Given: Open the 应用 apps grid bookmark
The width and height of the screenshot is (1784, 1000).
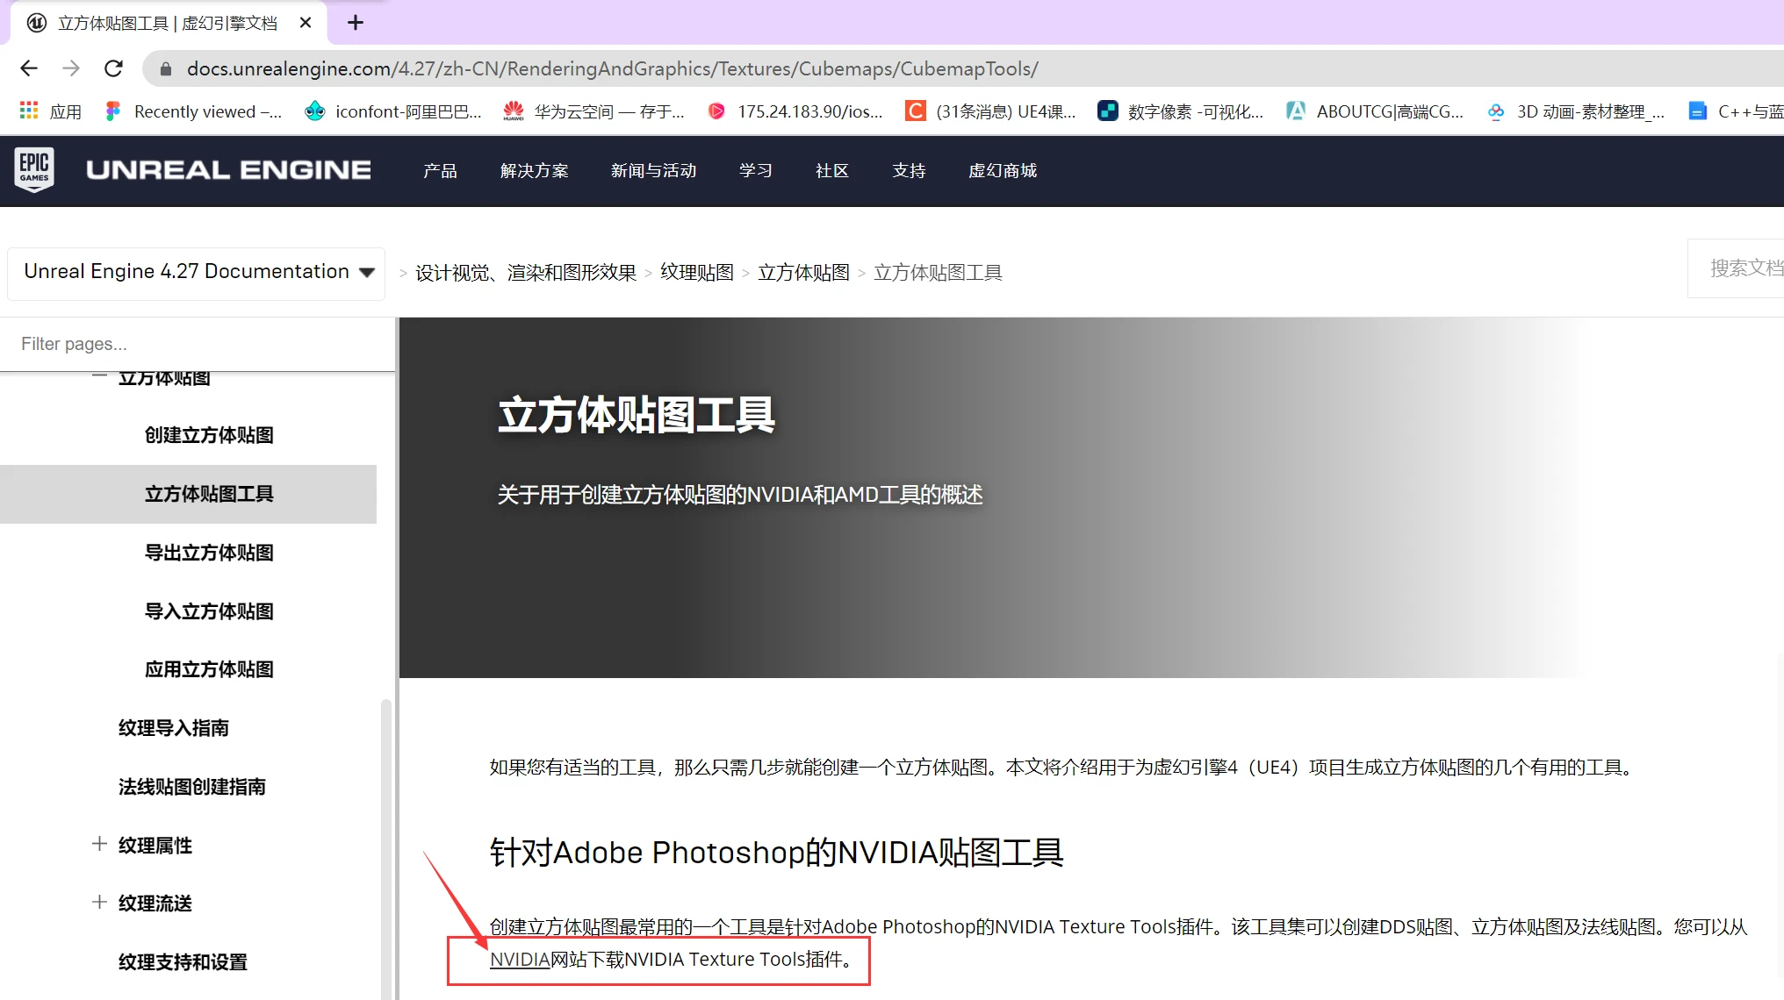Looking at the screenshot, I should 51,111.
